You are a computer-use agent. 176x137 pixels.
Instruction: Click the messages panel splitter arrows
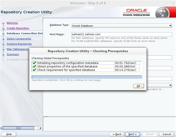[45, 116]
